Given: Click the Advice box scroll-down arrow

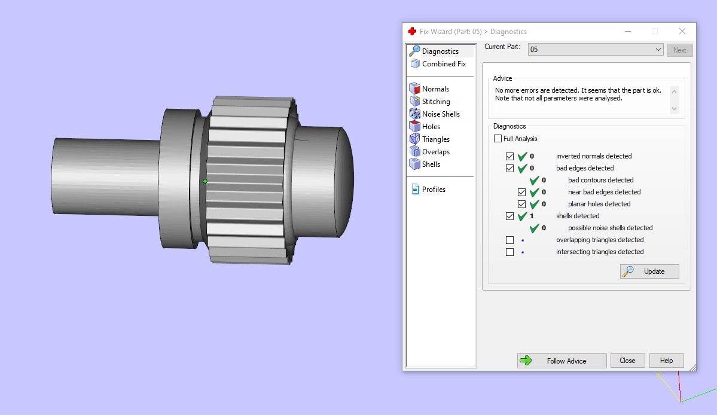Looking at the screenshot, I should coord(674,108).
